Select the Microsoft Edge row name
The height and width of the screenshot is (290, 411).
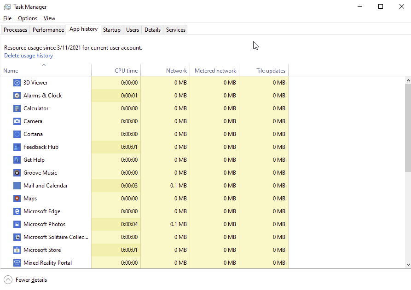(x=42, y=211)
